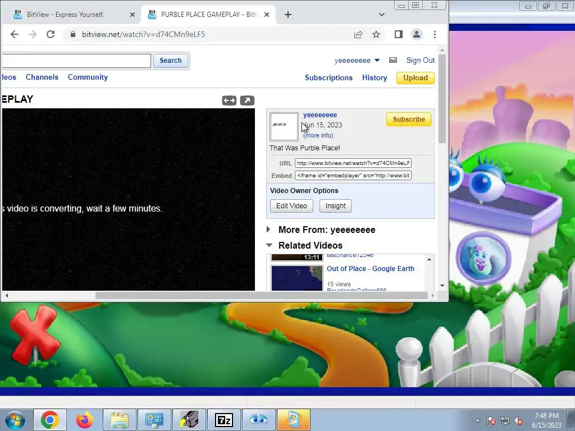Switch to Purble Place eyes taskbar icon
The height and width of the screenshot is (431, 575).
(x=259, y=420)
